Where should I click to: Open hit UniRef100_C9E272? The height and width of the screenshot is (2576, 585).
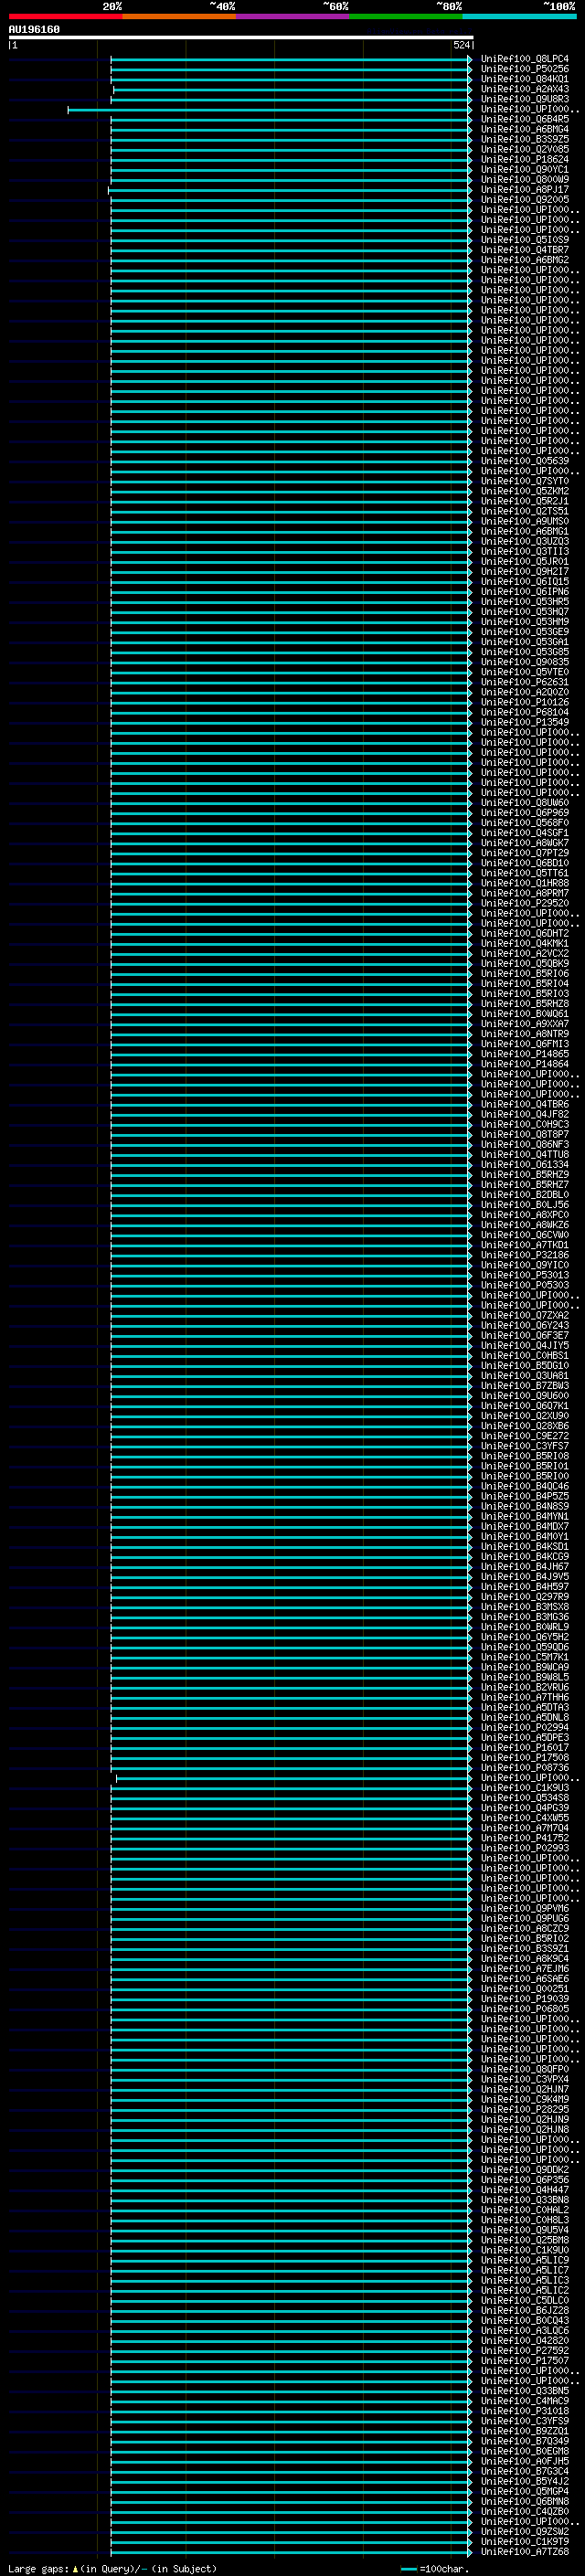[524, 1435]
